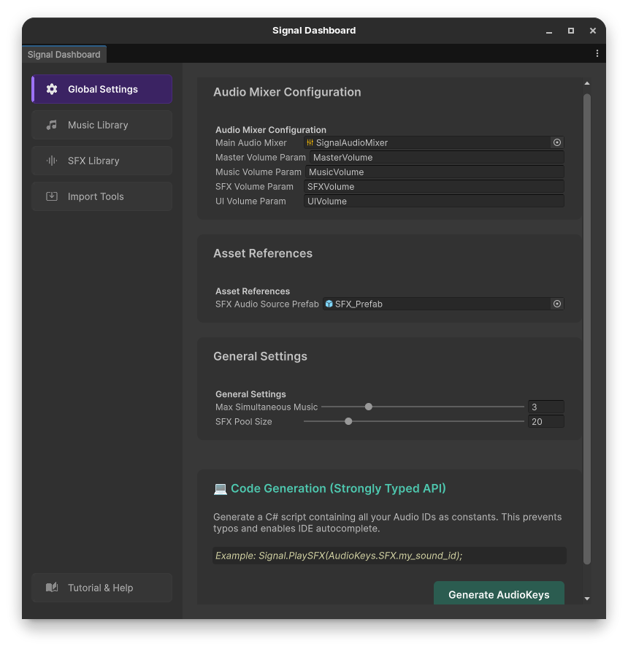Viewport: 628px width, 649px height.
Task: Select the Signal Dashboard tab
Action: [x=64, y=54]
